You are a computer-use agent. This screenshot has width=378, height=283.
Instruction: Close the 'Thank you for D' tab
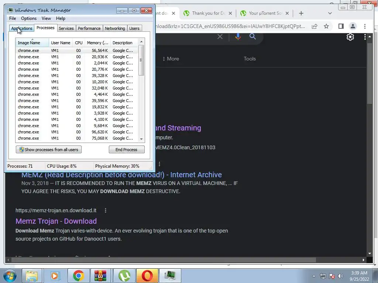(230, 13)
